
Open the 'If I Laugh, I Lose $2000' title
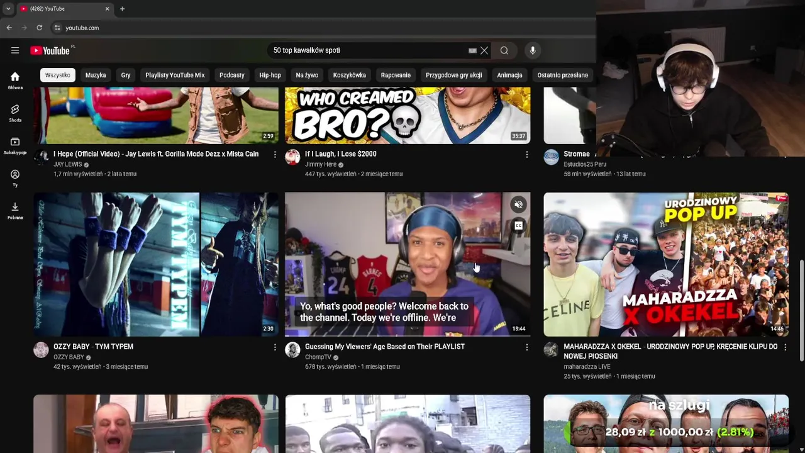pyautogui.click(x=341, y=154)
